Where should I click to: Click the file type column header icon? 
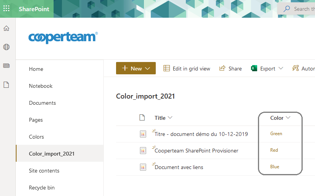point(142,117)
